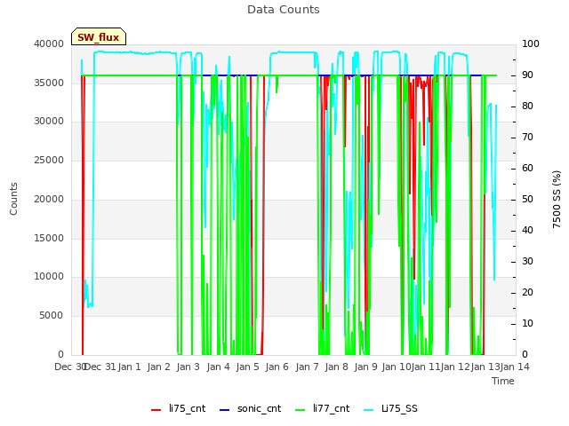Click the Jan 3 date label
Image resolution: width=569 pixels, height=426 pixels.
[x=188, y=367]
